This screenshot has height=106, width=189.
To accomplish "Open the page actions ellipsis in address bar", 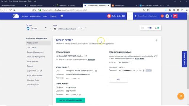I will click(141, 10).
